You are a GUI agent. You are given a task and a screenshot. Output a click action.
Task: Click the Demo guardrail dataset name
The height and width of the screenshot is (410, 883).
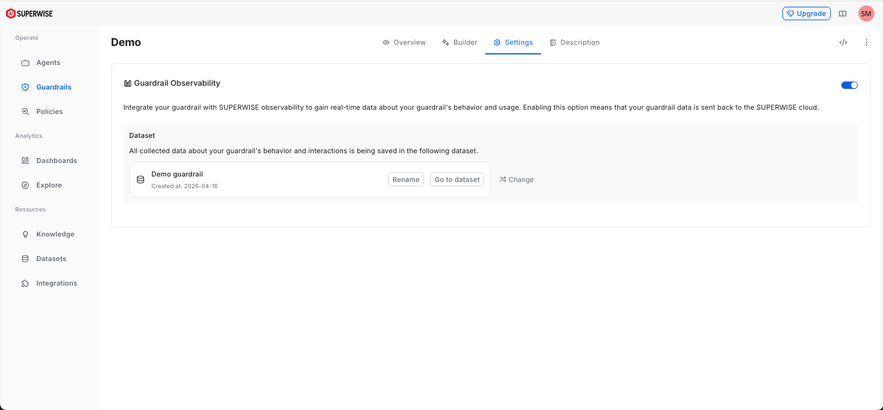tap(177, 174)
